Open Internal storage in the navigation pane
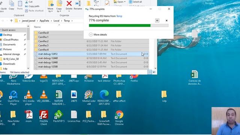 point(12,54)
